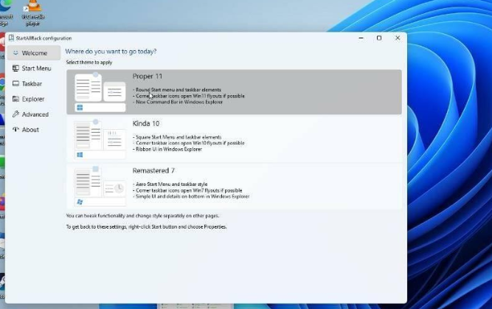Open the Explorer settings page
The width and height of the screenshot is (492, 309).
coord(34,99)
